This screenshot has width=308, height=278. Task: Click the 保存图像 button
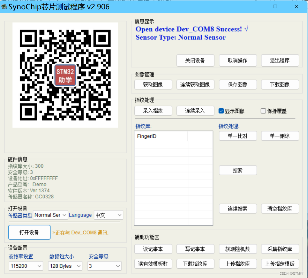click(x=238, y=84)
